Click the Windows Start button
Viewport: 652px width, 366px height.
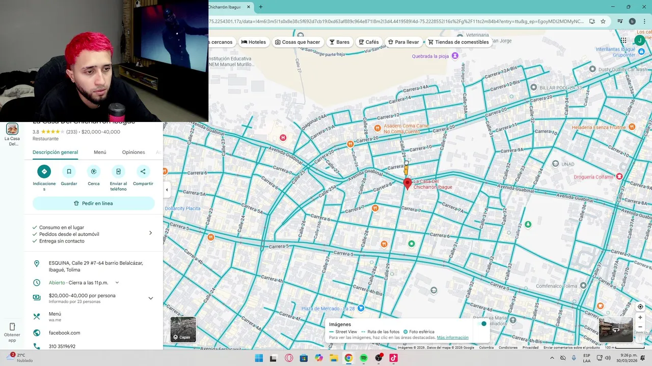pos(259,358)
